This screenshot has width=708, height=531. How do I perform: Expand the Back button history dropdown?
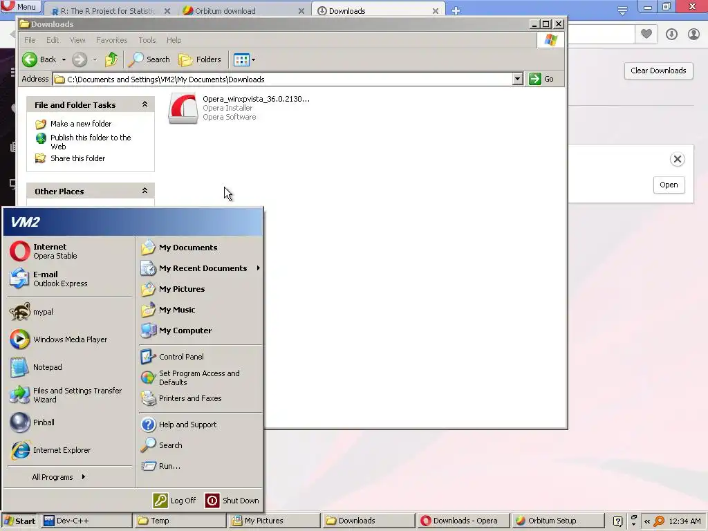[x=64, y=59]
